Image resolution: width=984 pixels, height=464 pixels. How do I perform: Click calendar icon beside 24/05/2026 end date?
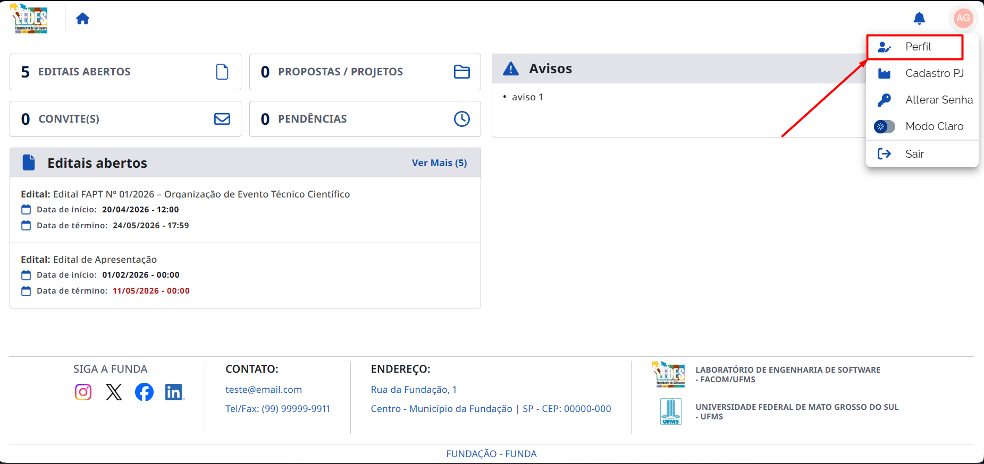pos(26,226)
